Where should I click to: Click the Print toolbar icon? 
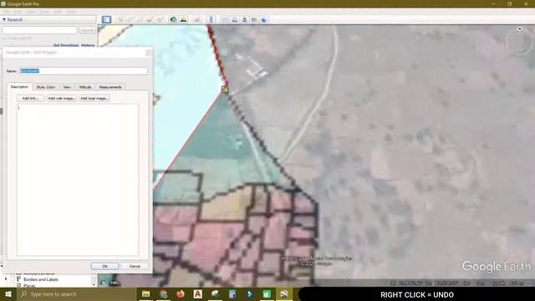click(x=234, y=19)
